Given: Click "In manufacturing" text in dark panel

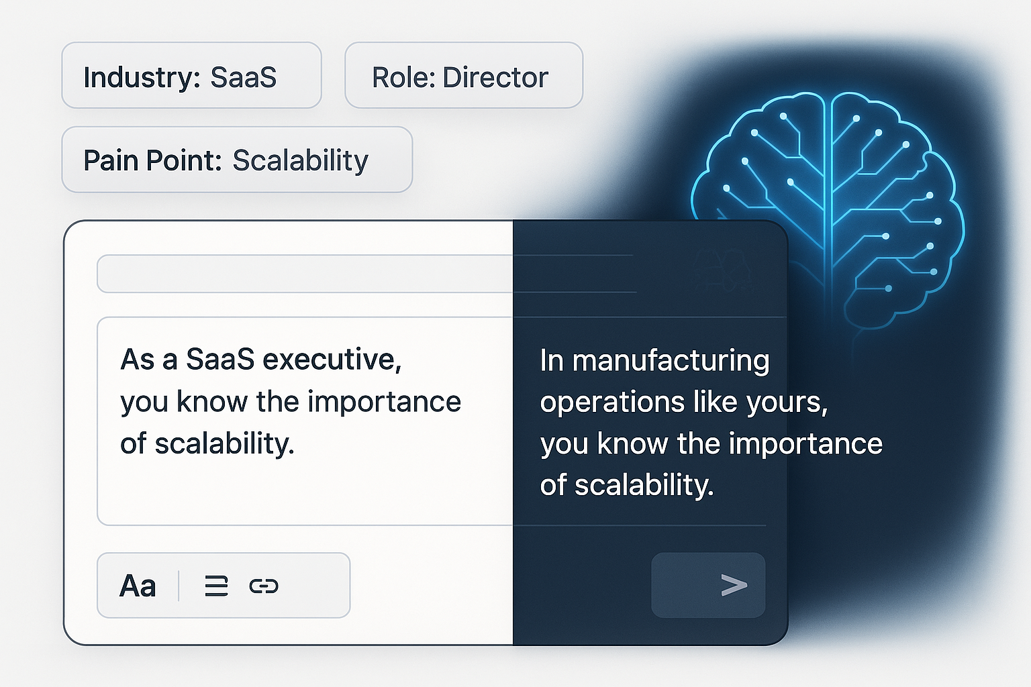Looking at the screenshot, I should coord(654,361).
